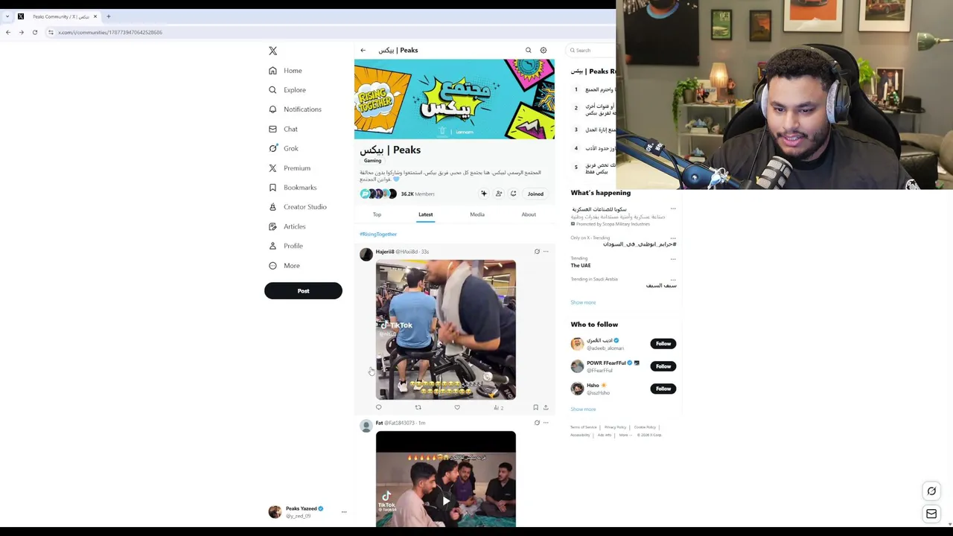Screen dimensions: 953x536
Task: Open Privacy Policy footer link
Action: 615,427
